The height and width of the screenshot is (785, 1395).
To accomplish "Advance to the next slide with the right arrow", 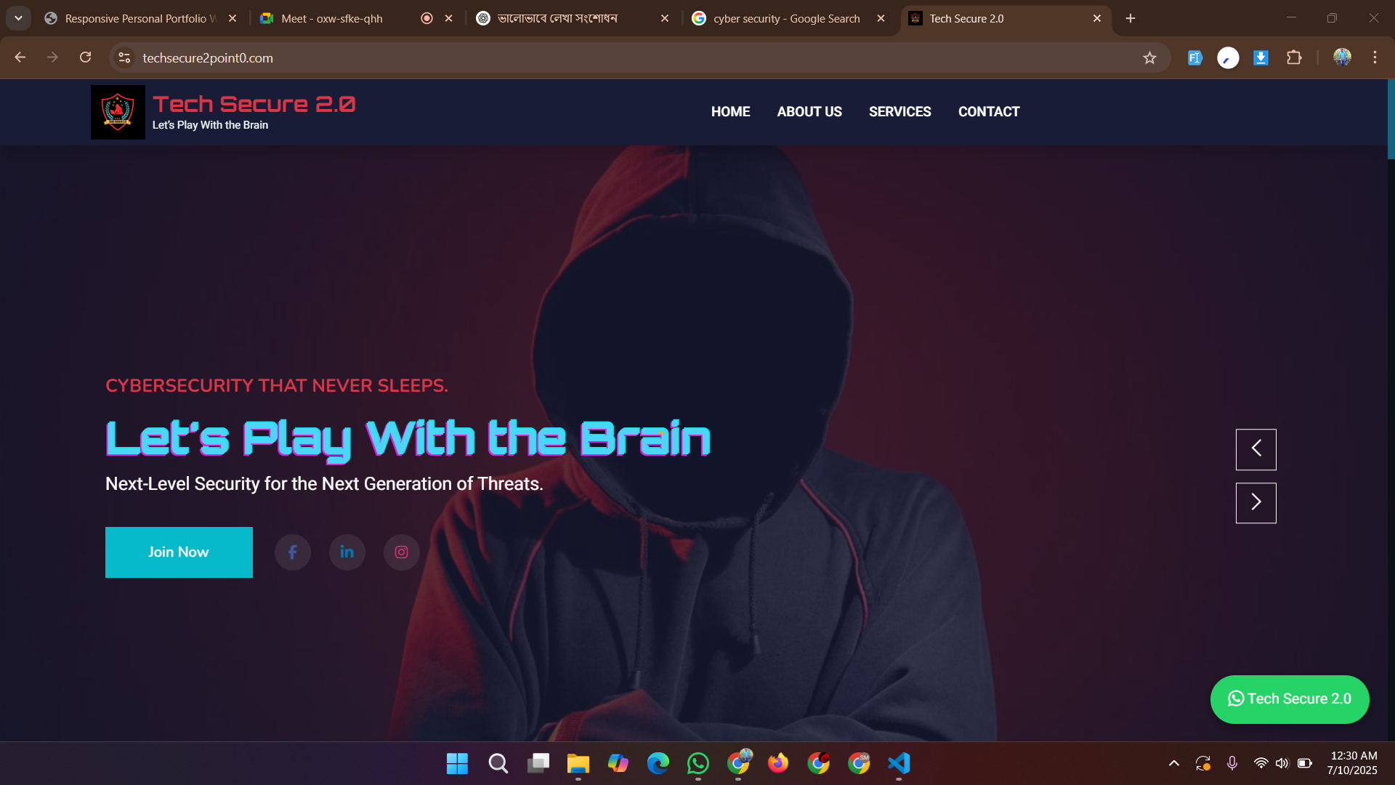I will point(1255,502).
